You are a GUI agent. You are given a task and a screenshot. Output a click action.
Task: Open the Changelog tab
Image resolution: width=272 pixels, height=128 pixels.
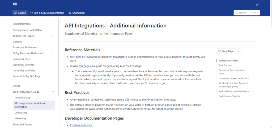pyautogui.click(x=76, y=13)
